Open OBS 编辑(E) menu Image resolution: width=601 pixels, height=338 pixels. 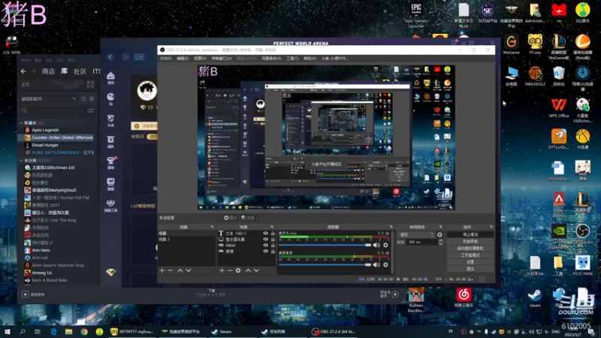183,59
